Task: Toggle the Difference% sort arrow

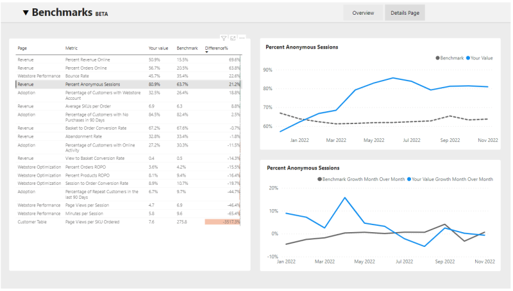Action: 206,52
